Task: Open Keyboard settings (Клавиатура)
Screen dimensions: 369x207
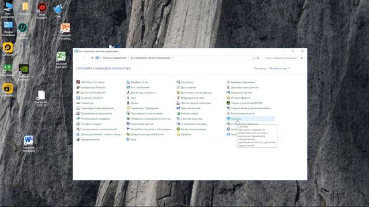Action: tap(85, 103)
